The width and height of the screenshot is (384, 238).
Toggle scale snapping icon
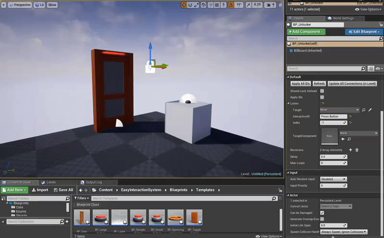click(x=248, y=5)
